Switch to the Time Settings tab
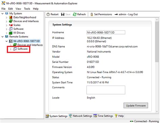Viewport: 160px width, 123px height. 103,116
